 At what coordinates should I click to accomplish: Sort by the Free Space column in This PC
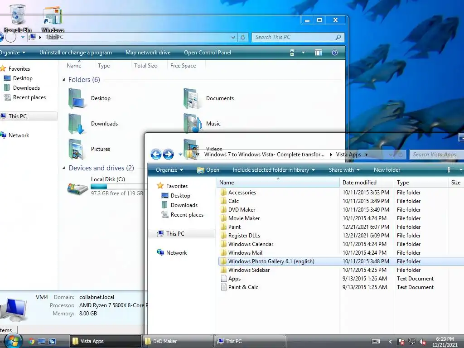[x=186, y=66]
